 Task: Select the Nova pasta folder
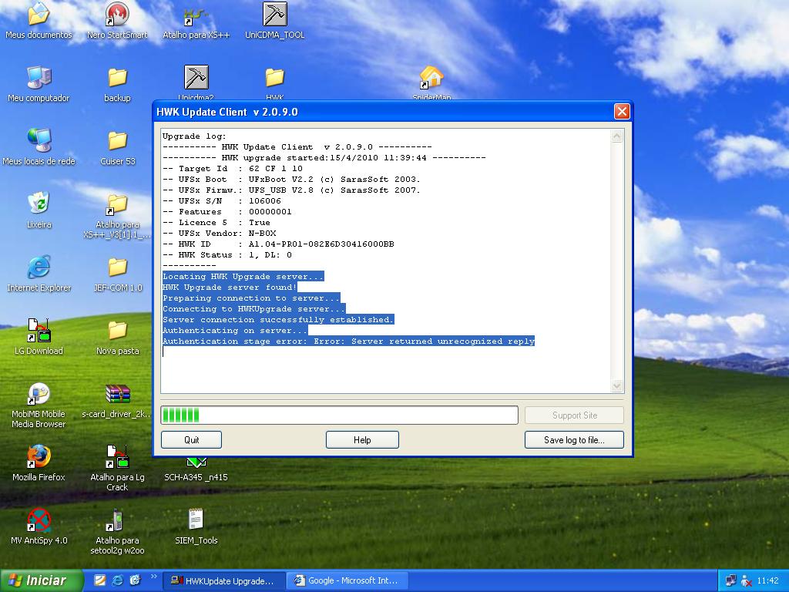[x=117, y=337]
